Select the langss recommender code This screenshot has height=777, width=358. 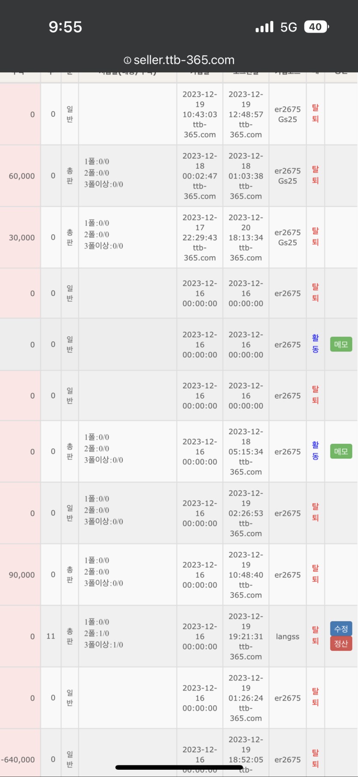pos(288,636)
